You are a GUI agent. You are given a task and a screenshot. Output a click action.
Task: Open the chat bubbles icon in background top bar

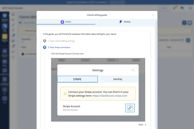pyautogui.click(x=182, y=8)
